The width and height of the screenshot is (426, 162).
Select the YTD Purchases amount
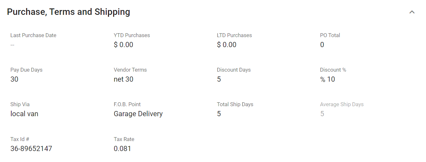123,45
